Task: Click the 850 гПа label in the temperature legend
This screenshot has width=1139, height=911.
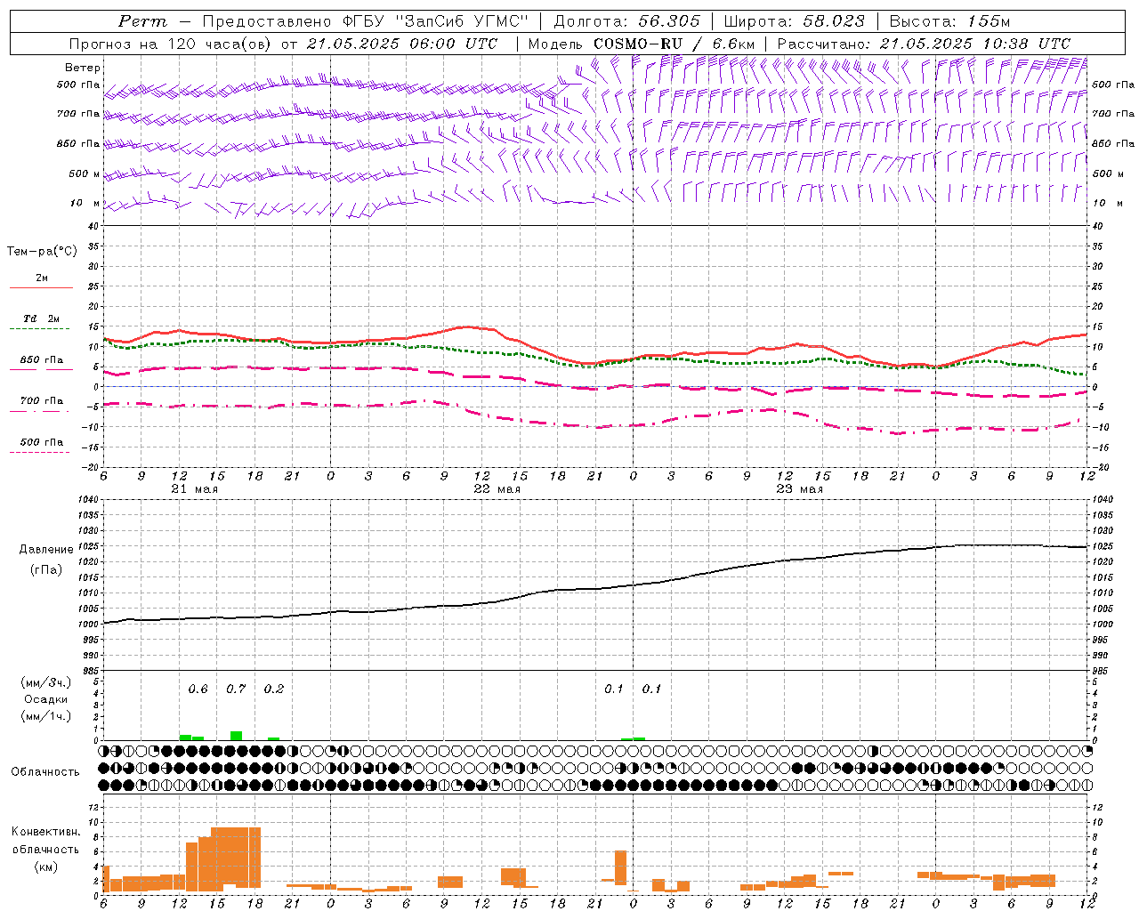Action: pos(42,360)
